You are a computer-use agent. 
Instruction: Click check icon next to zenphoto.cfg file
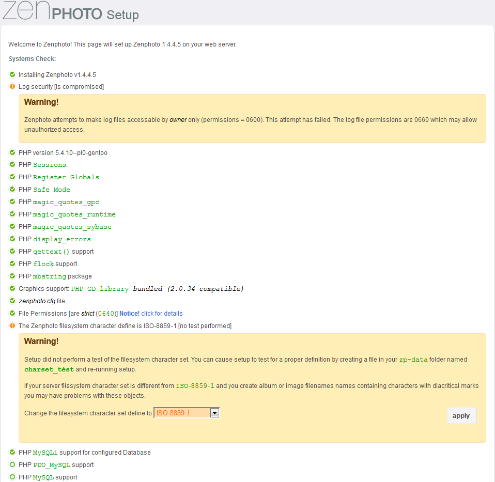pos(12,301)
